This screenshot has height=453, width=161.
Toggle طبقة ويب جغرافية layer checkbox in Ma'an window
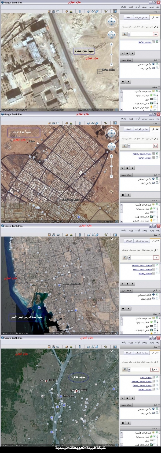tap(155, 95)
